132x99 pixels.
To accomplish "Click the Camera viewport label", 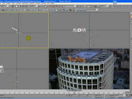I will point(52,50).
